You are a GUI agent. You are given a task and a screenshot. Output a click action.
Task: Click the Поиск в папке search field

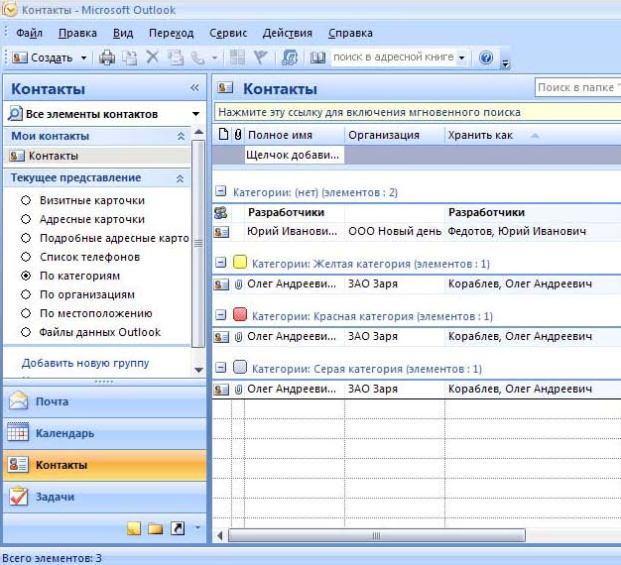tap(577, 87)
